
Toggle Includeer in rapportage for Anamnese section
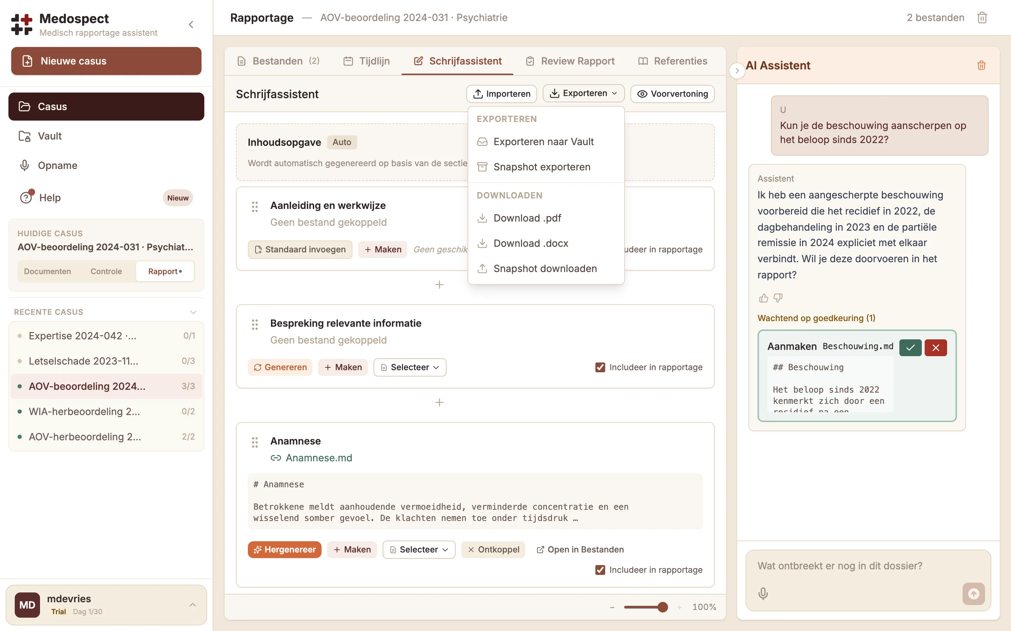[x=600, y=570]
